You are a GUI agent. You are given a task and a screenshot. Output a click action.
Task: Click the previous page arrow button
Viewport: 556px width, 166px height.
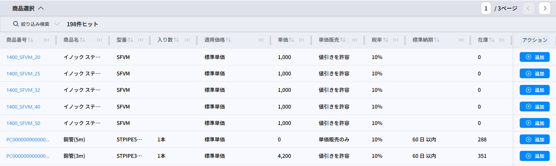click(x=528, y=9)
